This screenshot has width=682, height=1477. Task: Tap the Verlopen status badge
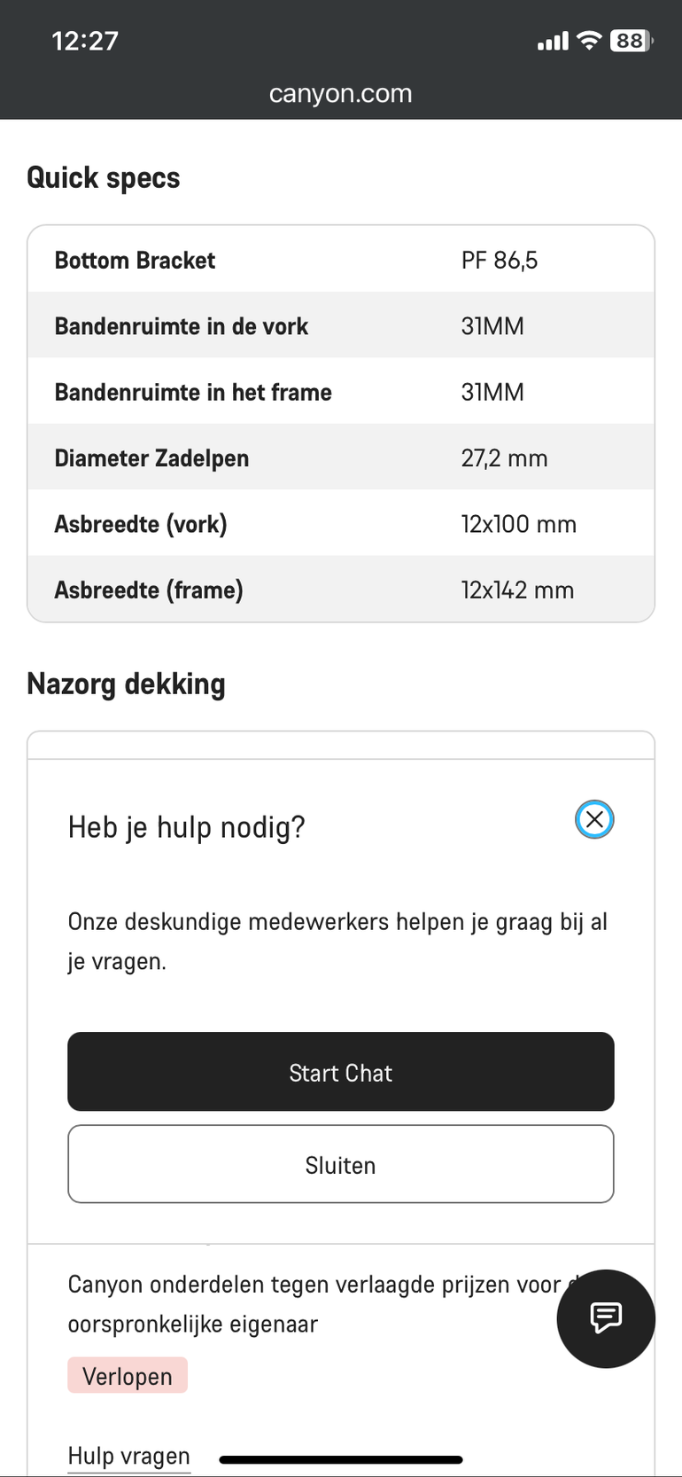pos(128,1376)
